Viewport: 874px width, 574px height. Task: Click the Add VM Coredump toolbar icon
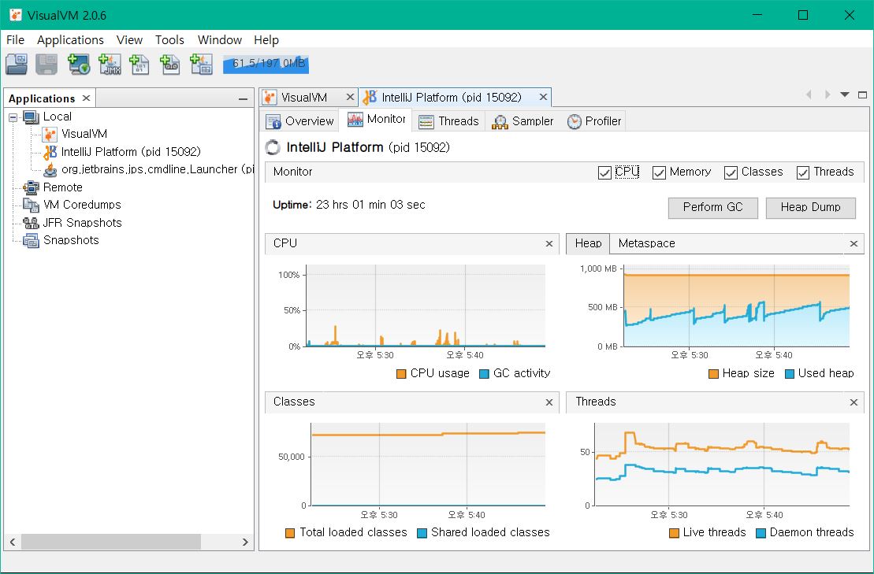coord(139,64)
